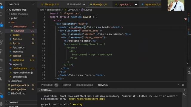Screen dimensions: 191x107
Task: Collapse the RJ-ROUTES-WEB root section
Action: point(7,10)
